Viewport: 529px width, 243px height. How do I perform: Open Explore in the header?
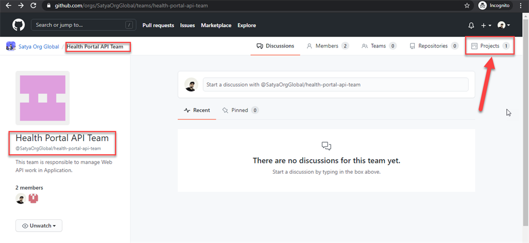pos(246,25)
